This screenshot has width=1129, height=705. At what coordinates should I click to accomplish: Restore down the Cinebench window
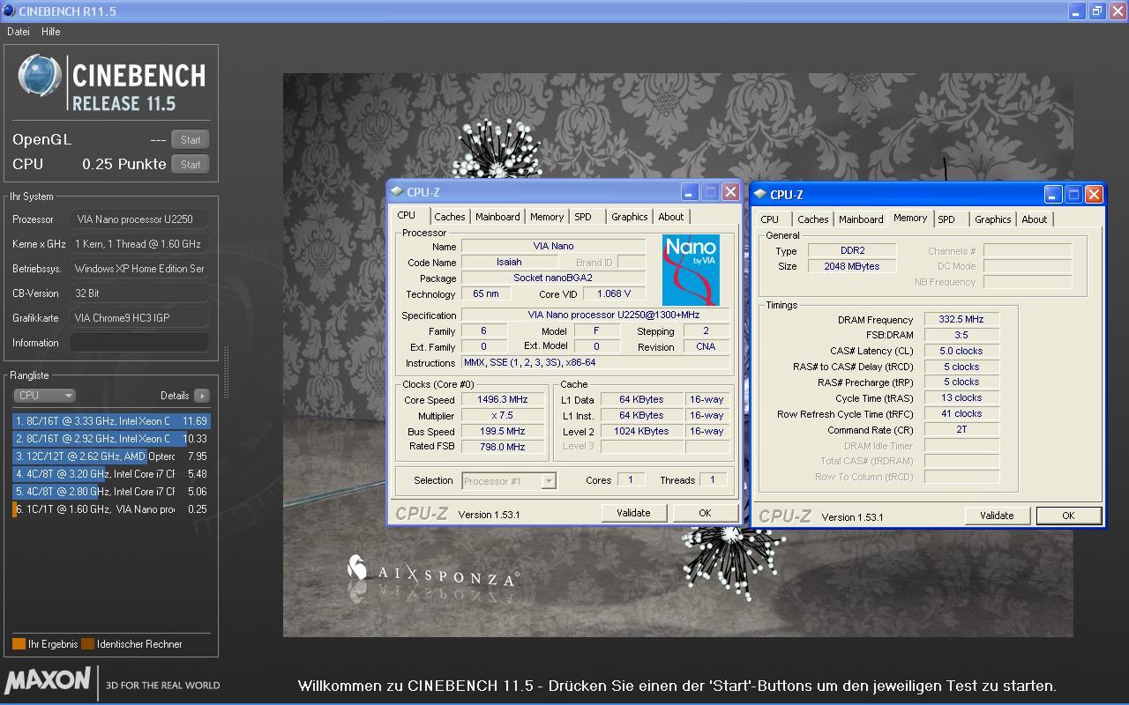click(1097, 11)
